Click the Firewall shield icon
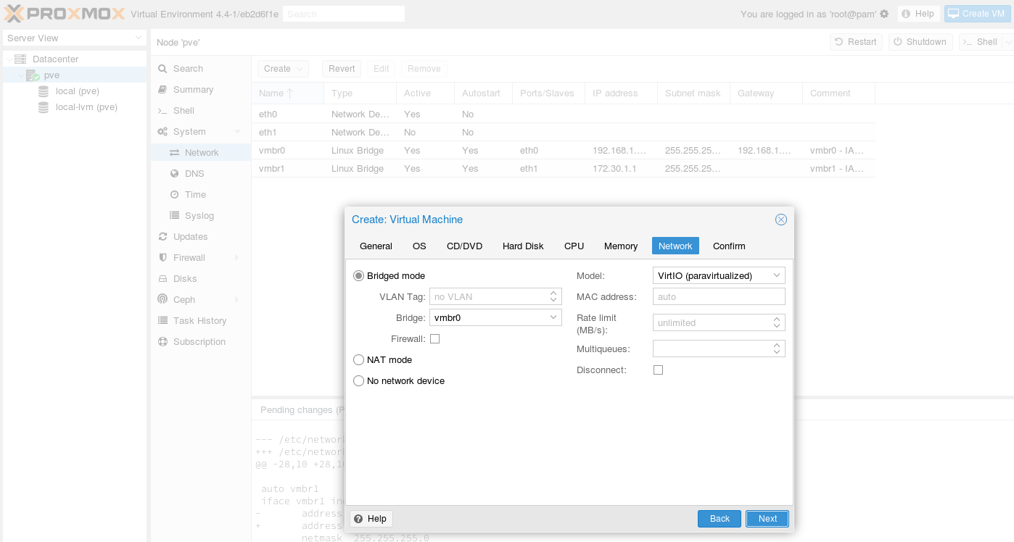Screen dimensions: 1014x542 (x=162, y=257)
